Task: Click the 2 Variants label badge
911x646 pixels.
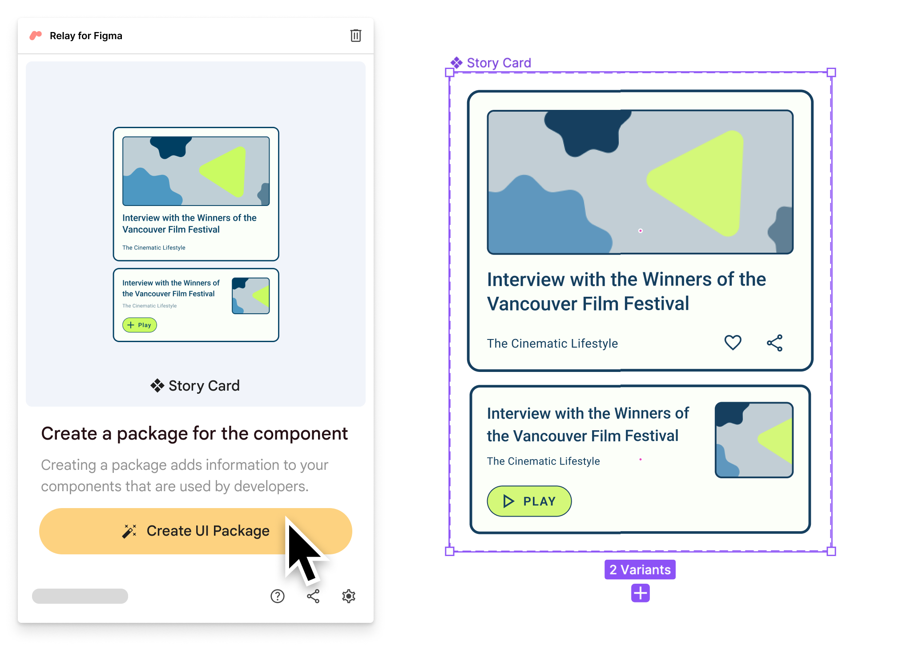Action: tap(639, 570)
